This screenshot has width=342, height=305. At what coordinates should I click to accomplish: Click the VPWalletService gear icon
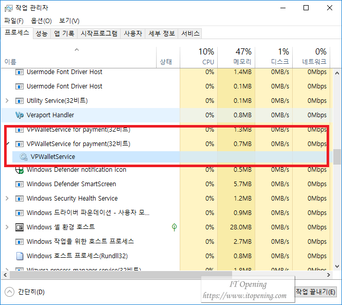tap(24, 157)
